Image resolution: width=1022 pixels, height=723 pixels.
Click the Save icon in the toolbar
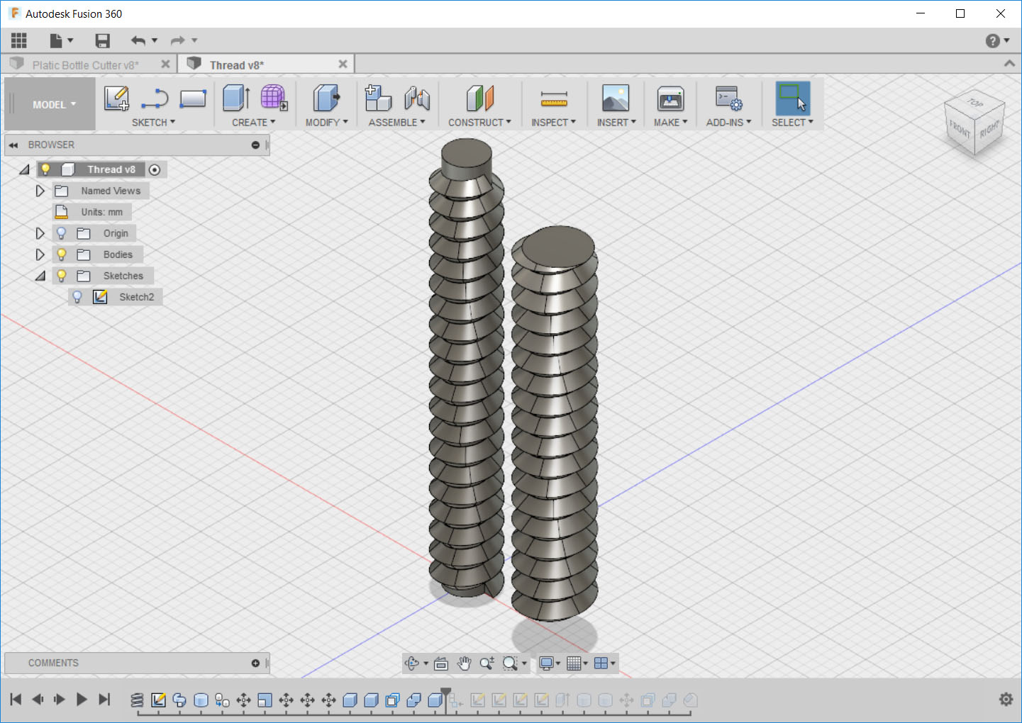coord(102,40)
